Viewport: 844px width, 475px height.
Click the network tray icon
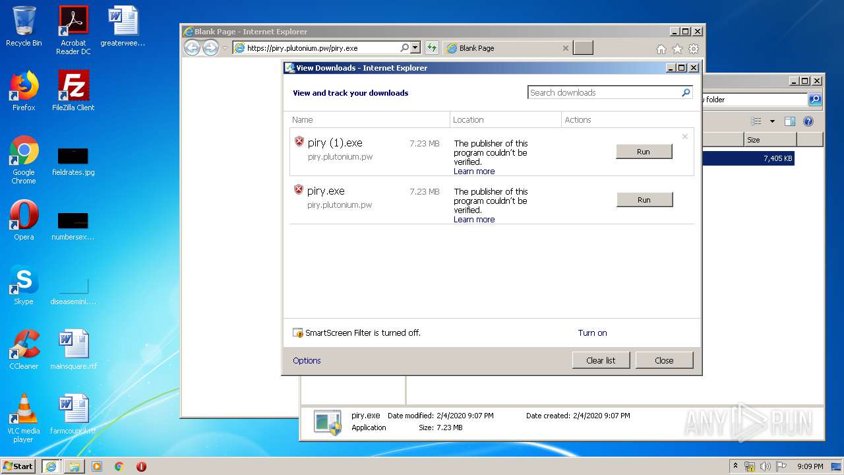click(x=750, y=466)
